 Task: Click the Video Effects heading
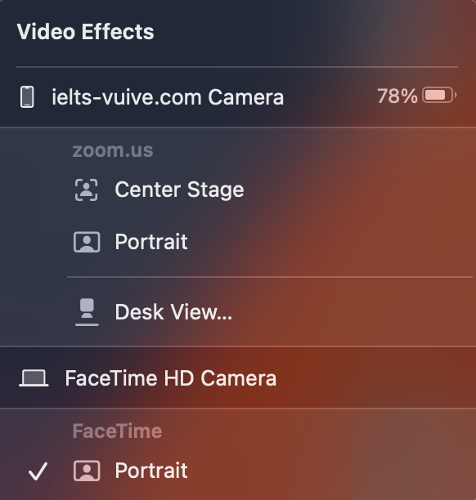[86, 32]
